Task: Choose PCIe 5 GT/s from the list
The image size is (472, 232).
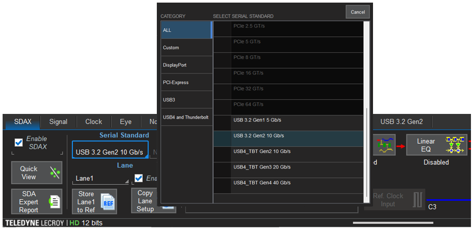Action: (x=288, y=45)
